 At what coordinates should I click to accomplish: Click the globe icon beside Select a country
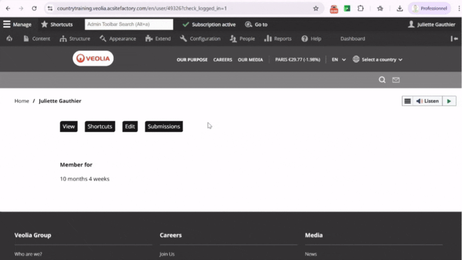pos(356,60)
